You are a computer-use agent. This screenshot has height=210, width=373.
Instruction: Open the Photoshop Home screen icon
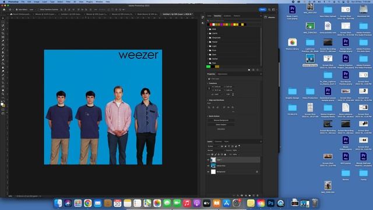(4, 9)
